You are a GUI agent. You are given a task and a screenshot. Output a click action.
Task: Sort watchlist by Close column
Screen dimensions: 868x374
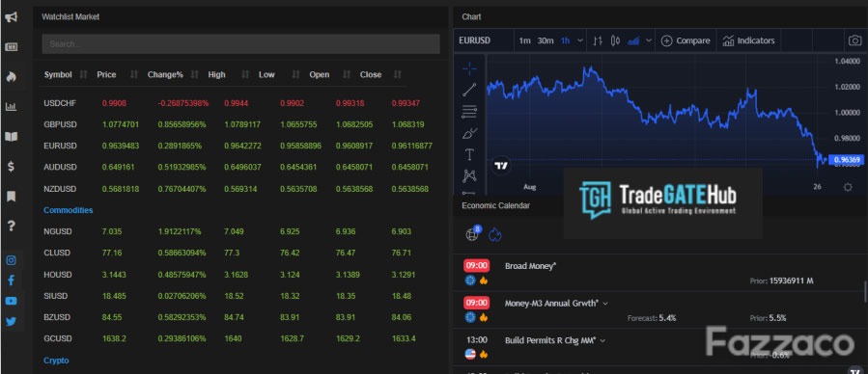point(371,74)
